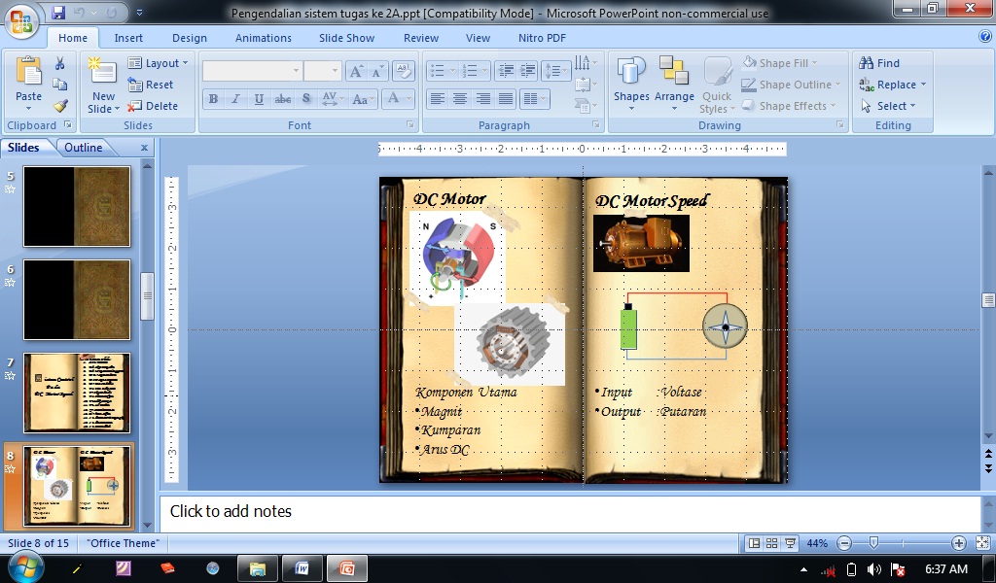Viewport: 996px width, 583px height.
Task: Click the Cut scissors icon
Action: click(x=59, y=63)
